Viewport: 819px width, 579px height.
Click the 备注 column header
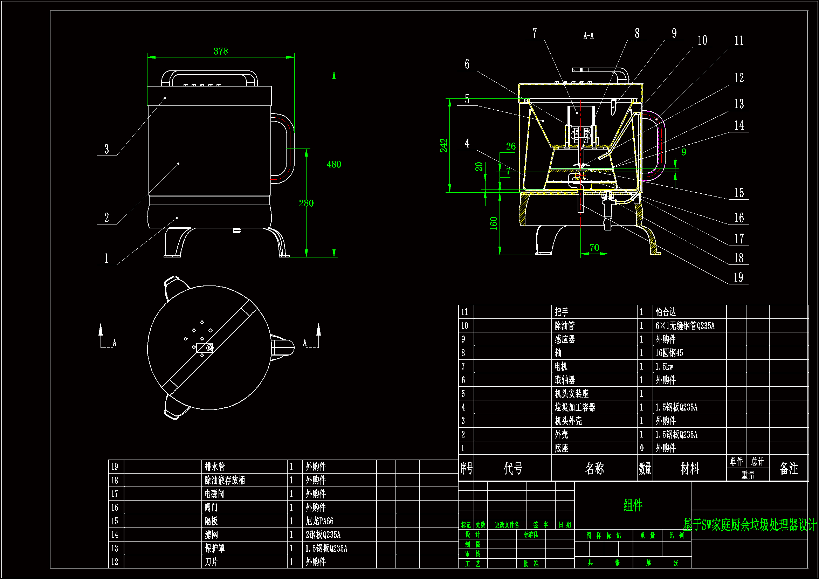pos(788,468)
